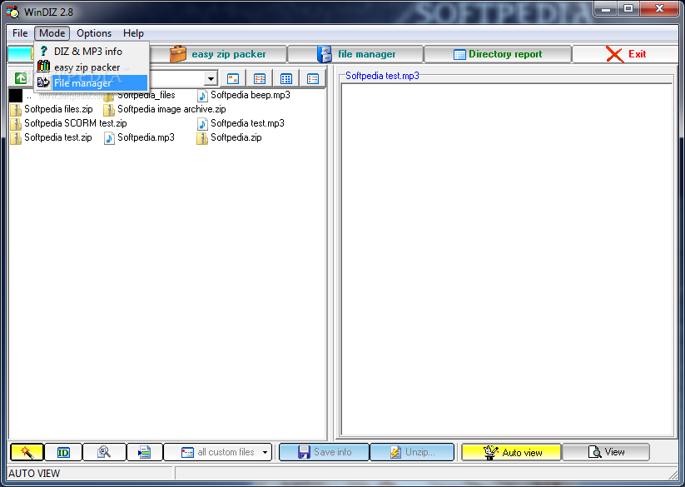Switch to details table view icon
Screen dimensions: 685x487
260,78
